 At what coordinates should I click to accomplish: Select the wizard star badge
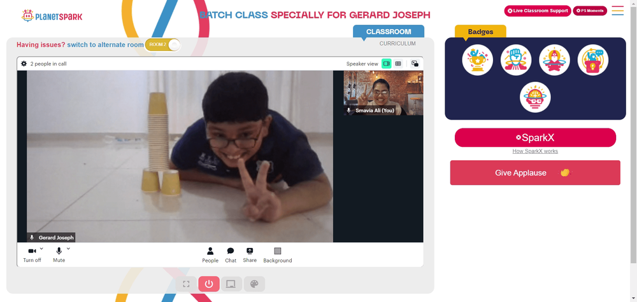pos(554,60)
